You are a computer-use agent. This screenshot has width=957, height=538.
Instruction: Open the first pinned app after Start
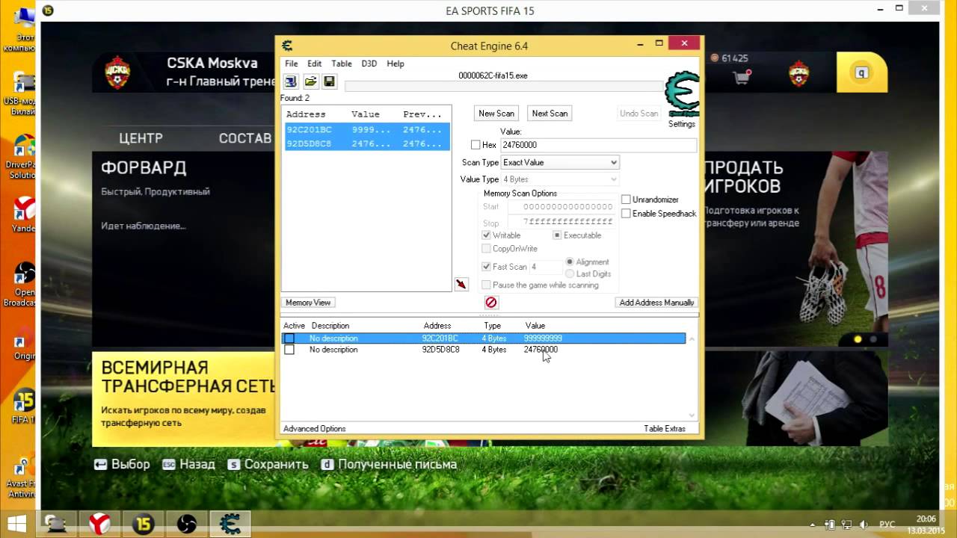click(55, 524)
